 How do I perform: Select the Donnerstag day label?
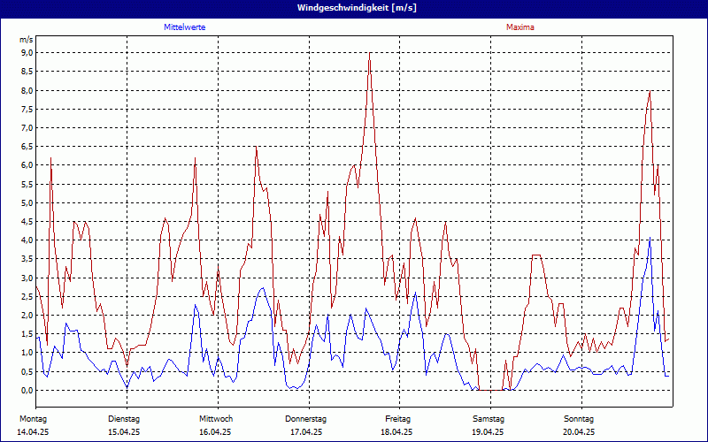pos(306,418)
